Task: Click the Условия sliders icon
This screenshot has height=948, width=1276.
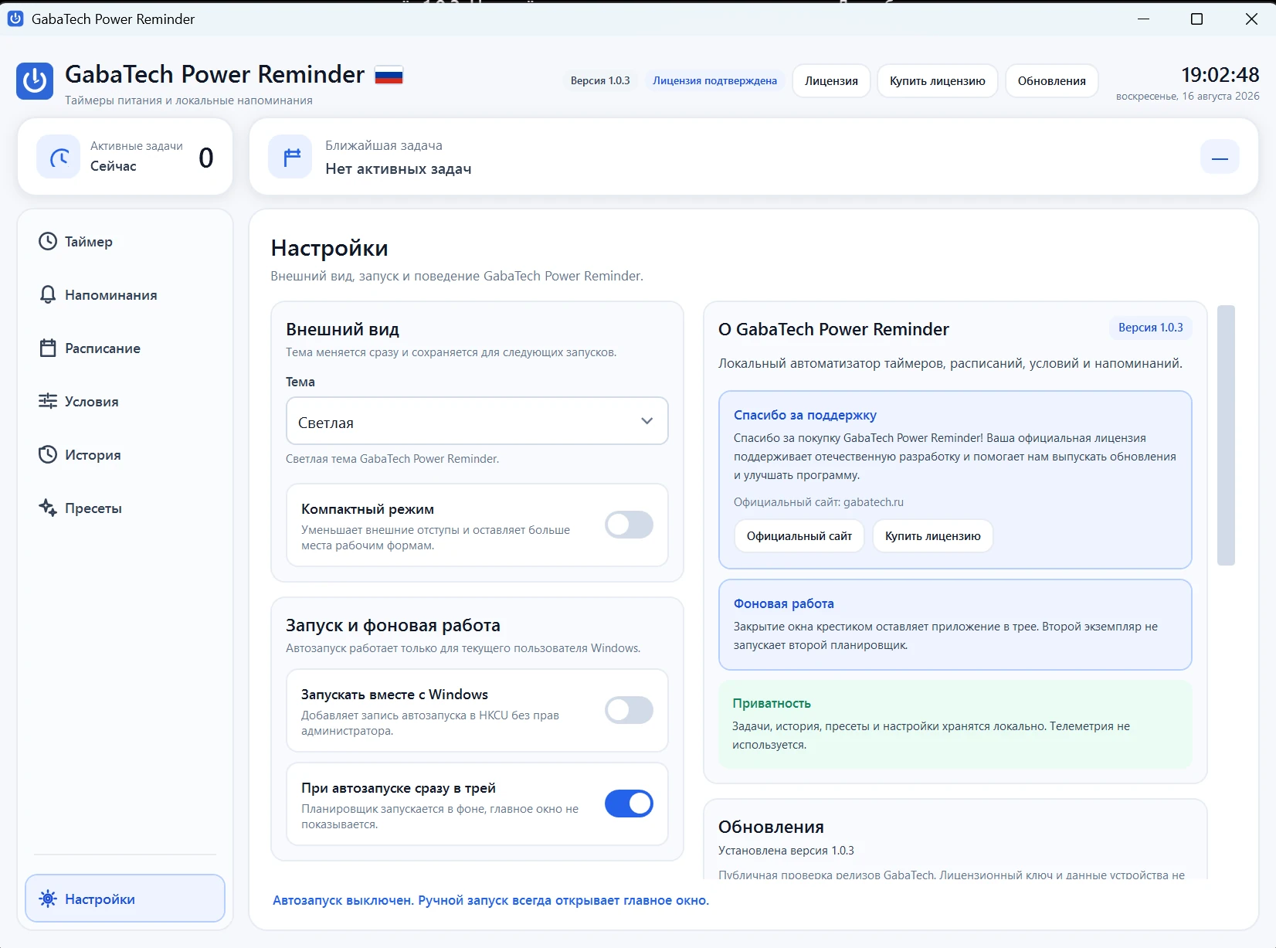Action: pyautogui.click(x=48, y=401)
